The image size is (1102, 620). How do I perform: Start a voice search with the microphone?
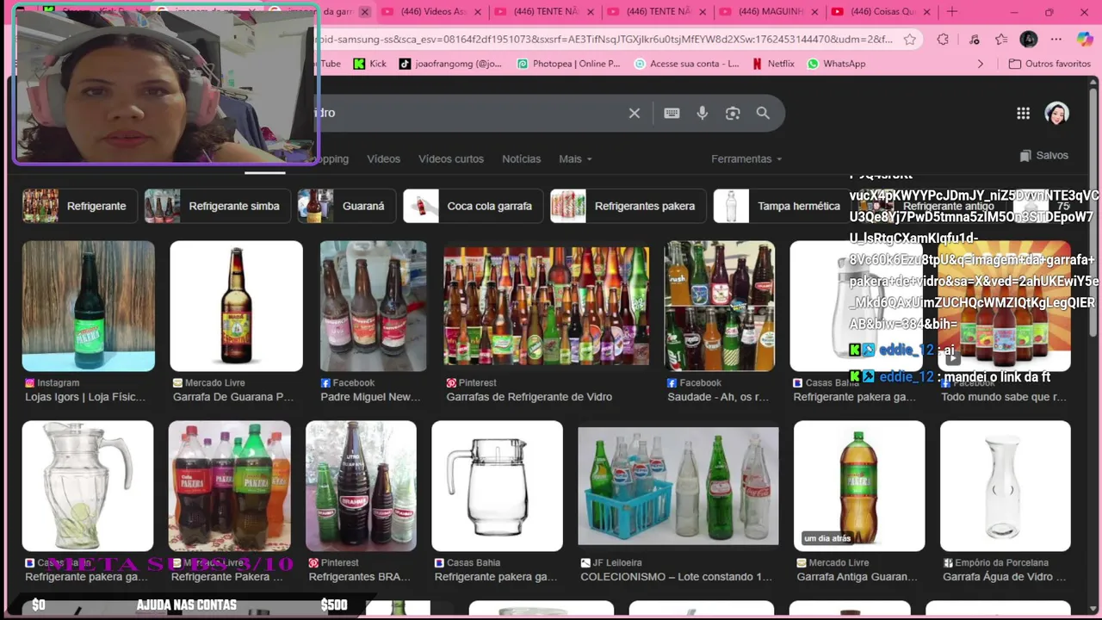703,113
